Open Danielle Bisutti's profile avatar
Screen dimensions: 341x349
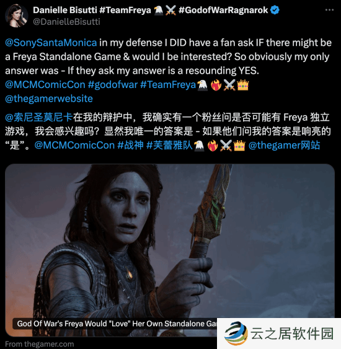17,15
